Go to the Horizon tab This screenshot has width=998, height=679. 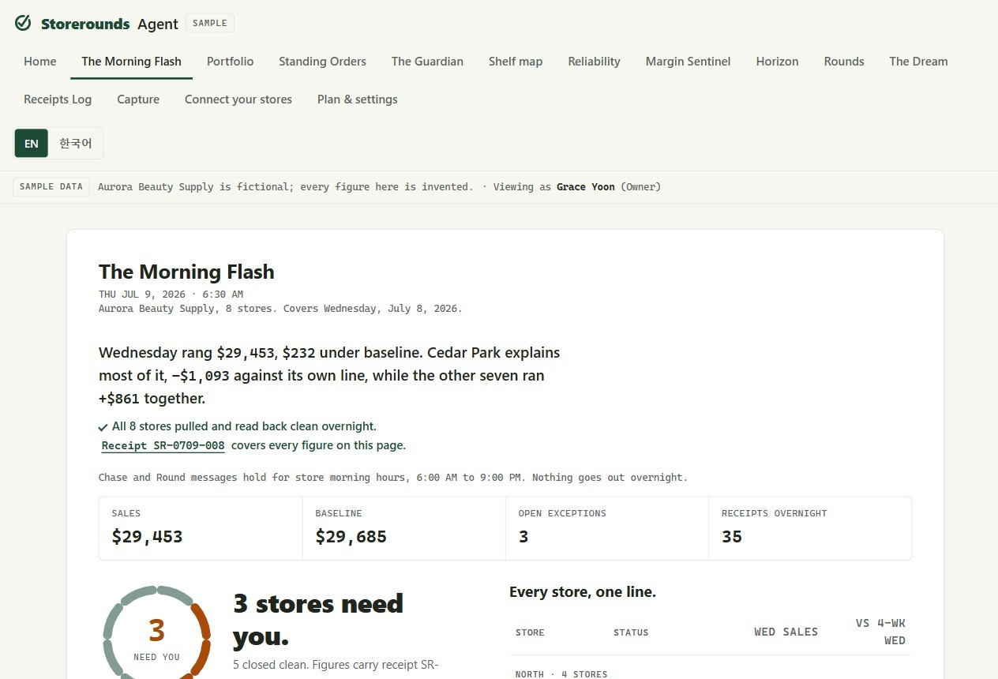pos(777,62)
